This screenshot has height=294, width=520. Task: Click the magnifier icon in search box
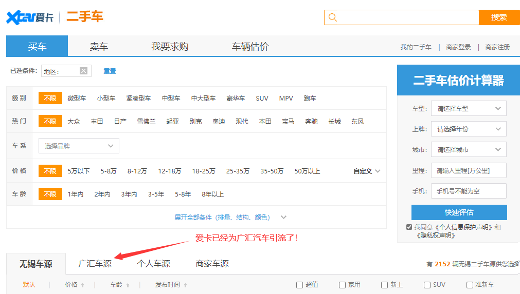333,17
